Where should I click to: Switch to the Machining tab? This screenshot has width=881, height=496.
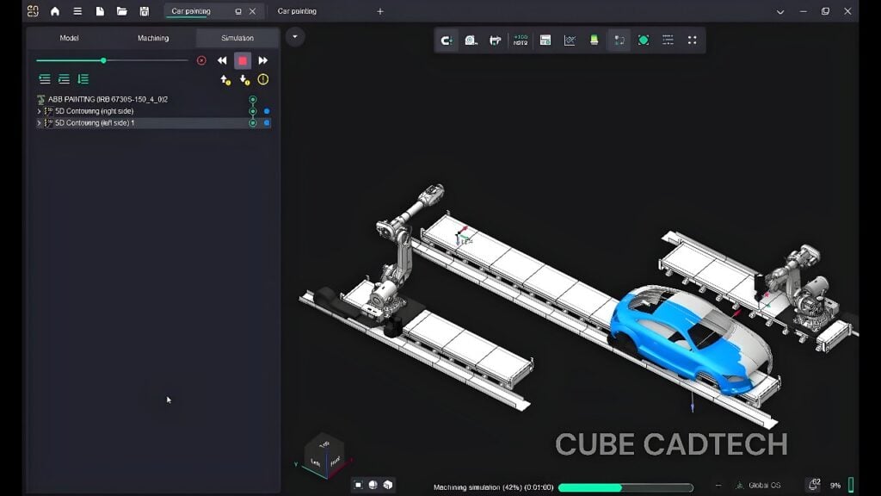tap(153, 38)
